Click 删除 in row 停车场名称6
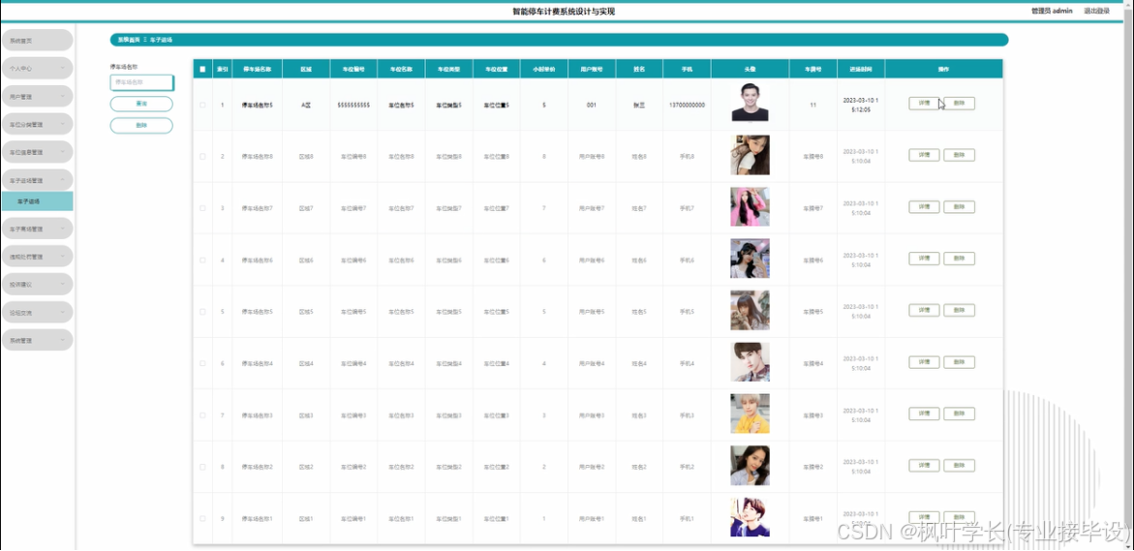 point(959,259)
